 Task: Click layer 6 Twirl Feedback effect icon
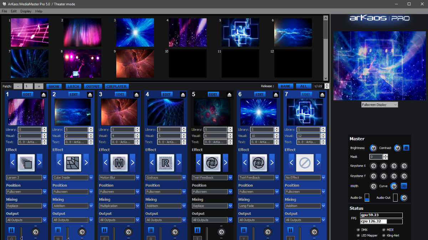point(258,163)
